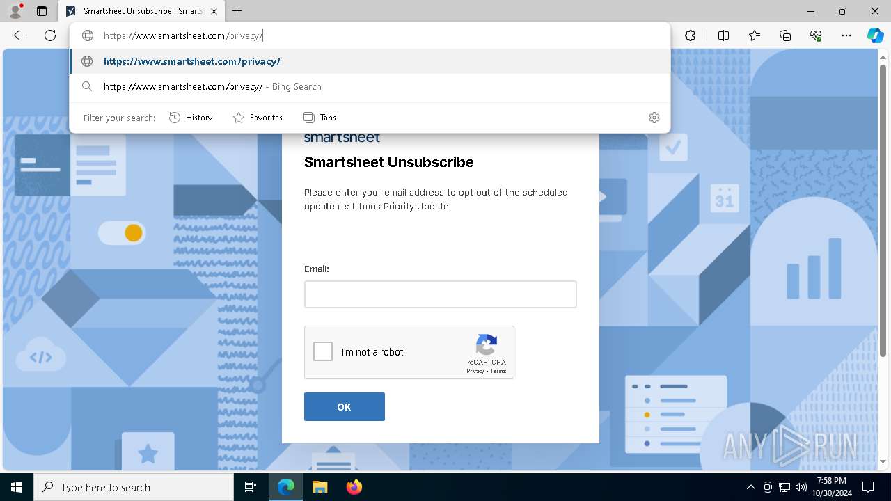
Task: Open Settings and more ellipsis menu
Action: coord(846,35)
